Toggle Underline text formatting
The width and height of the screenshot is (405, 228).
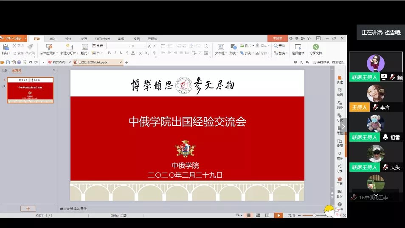point(121,53)
